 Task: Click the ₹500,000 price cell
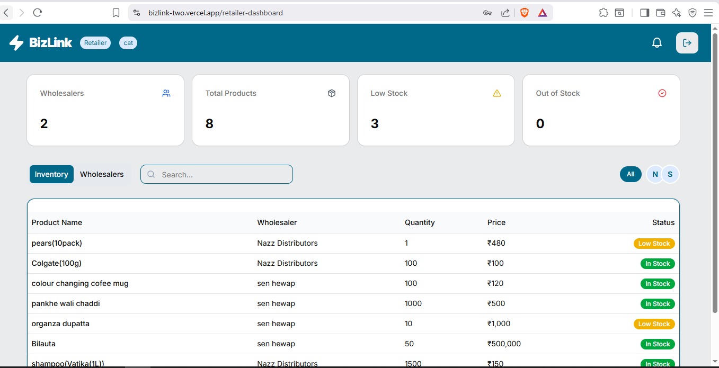click(x=504, y=344)
